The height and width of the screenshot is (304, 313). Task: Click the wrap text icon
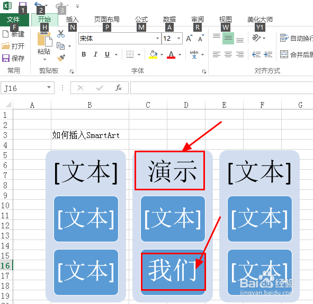pyautogui.click(x=284, y=38)
